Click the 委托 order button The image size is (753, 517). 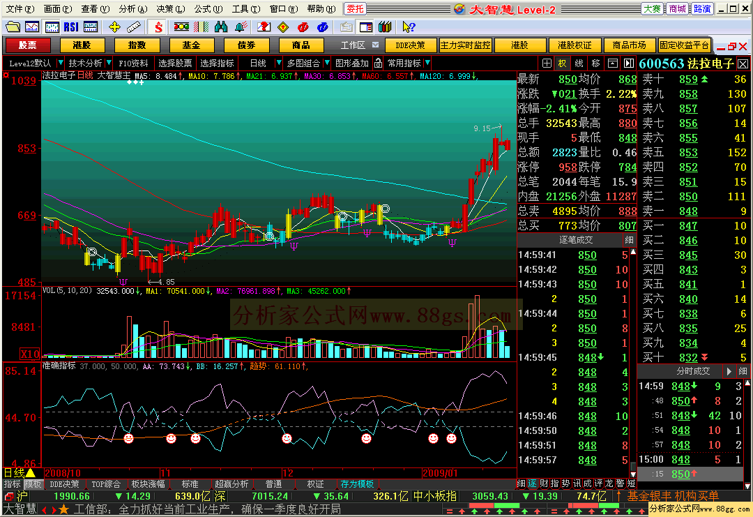(x=355, y=8)
